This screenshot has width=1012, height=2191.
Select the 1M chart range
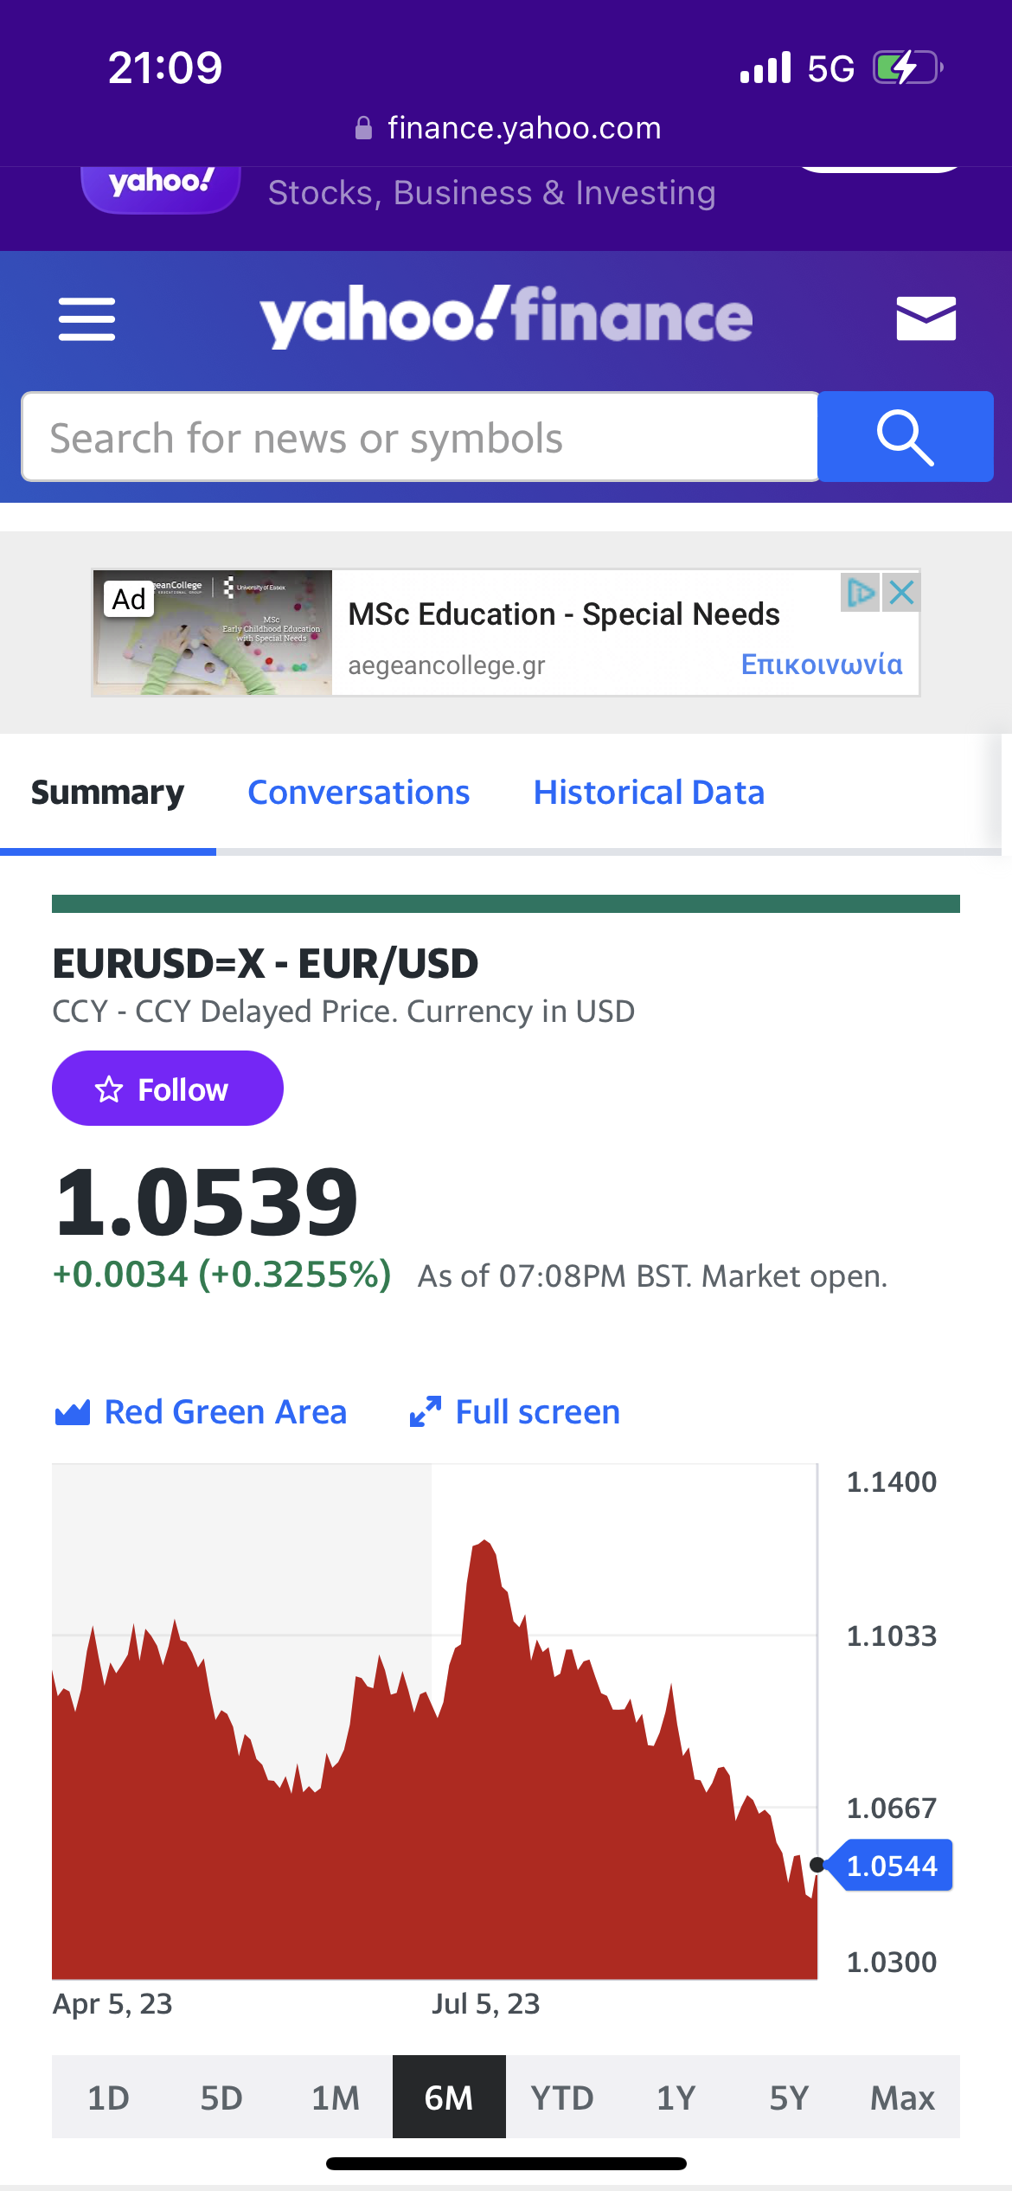336,2098
